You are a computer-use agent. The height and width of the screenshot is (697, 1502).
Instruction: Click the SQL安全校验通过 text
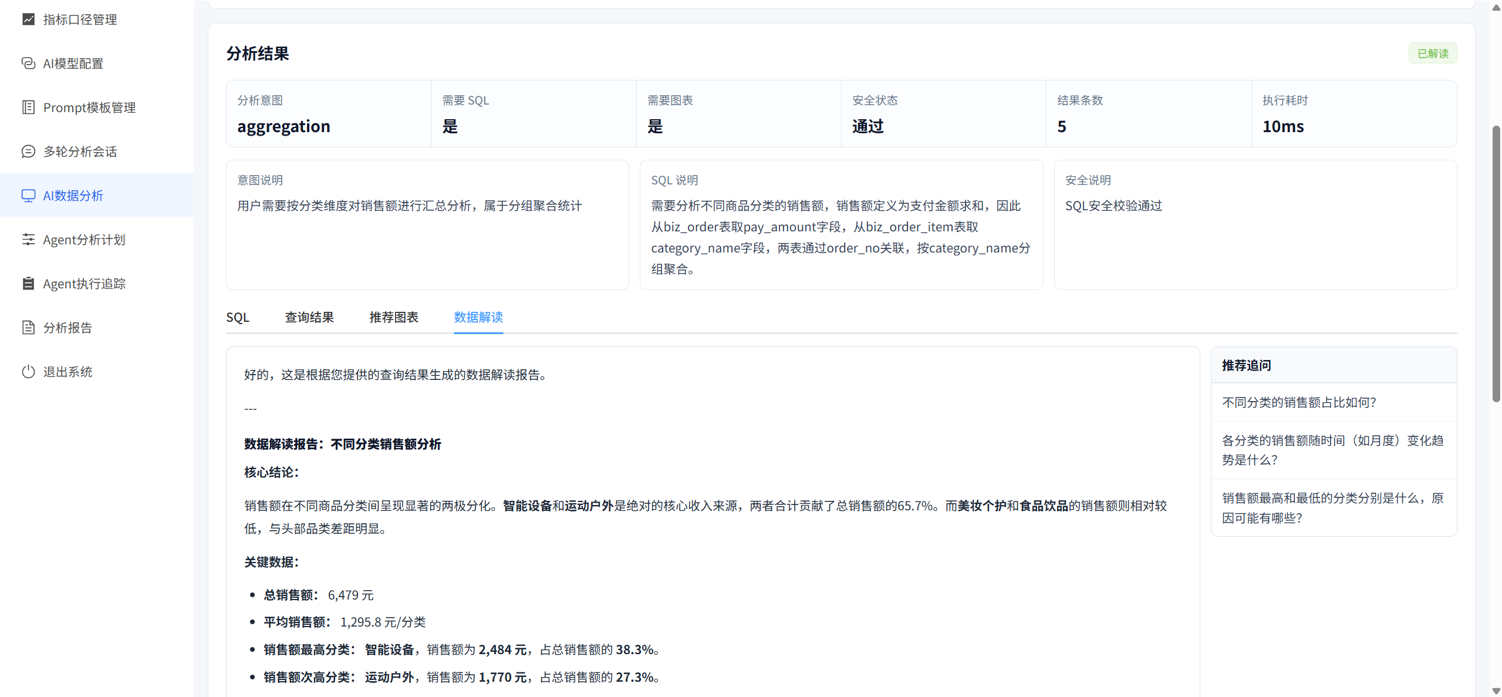1113,206
